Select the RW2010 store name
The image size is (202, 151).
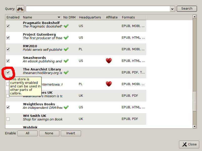(30, 46)
